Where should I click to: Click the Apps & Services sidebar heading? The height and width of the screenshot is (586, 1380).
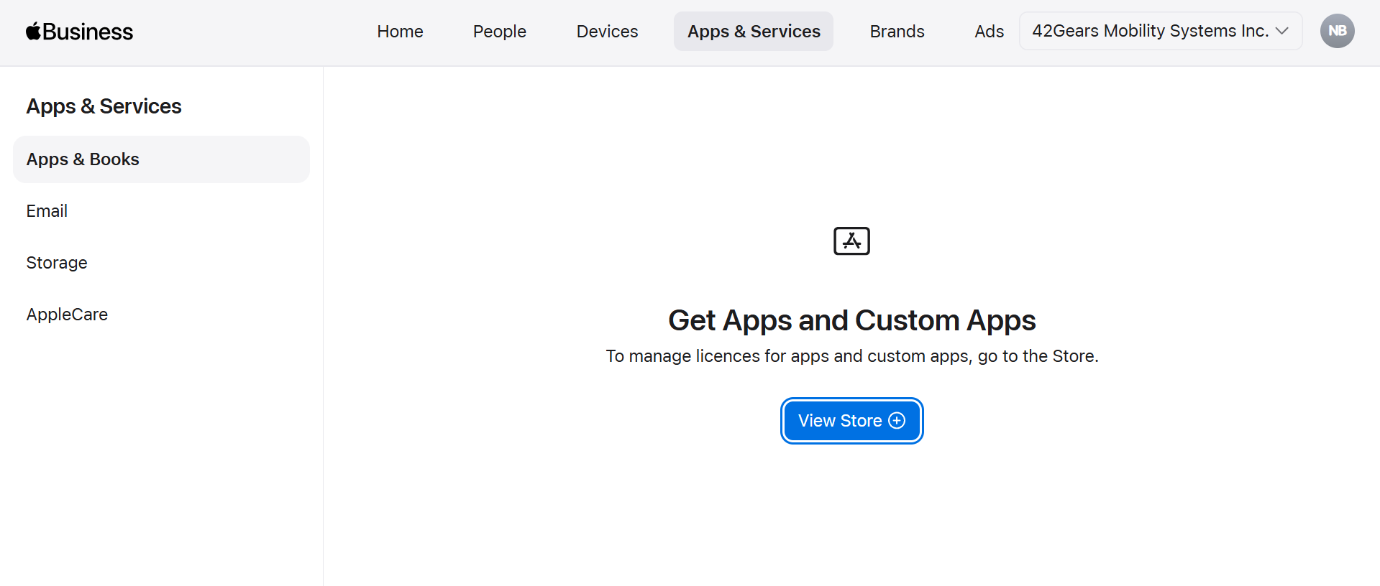[x=104, y=106]
